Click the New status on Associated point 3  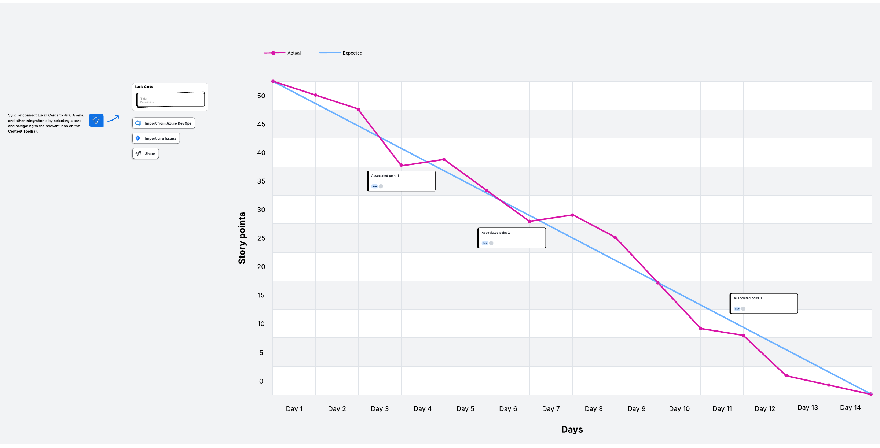[x=737, y=309]
